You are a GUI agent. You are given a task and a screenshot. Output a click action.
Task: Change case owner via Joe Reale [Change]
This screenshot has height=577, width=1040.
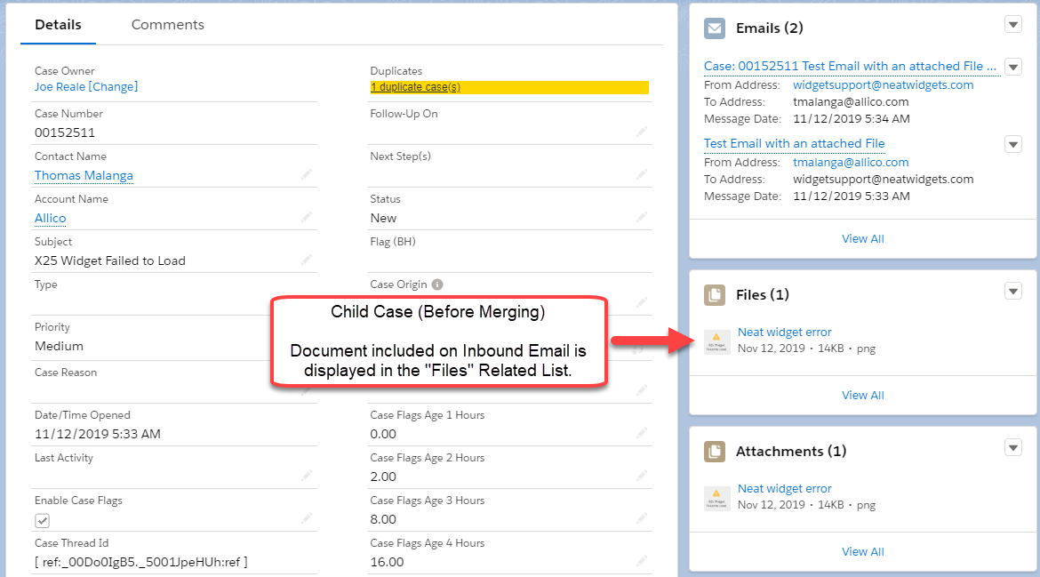86,87
